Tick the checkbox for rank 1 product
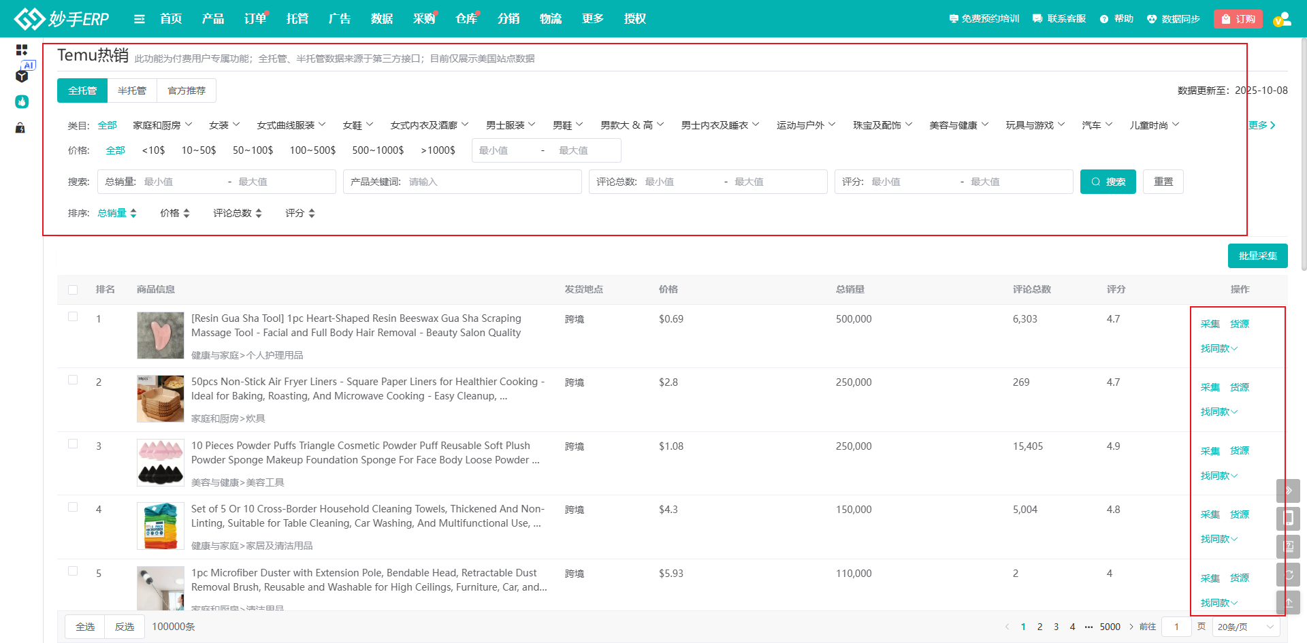The width and height of the screenshot is (1307, 643). [73, 316]
